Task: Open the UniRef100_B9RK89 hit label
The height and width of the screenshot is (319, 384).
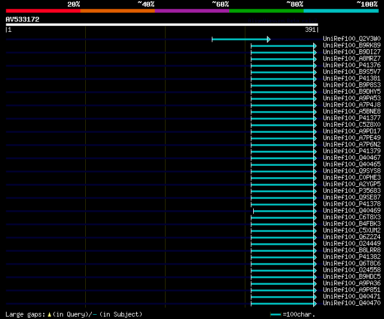Action: [x=352, y=46]
